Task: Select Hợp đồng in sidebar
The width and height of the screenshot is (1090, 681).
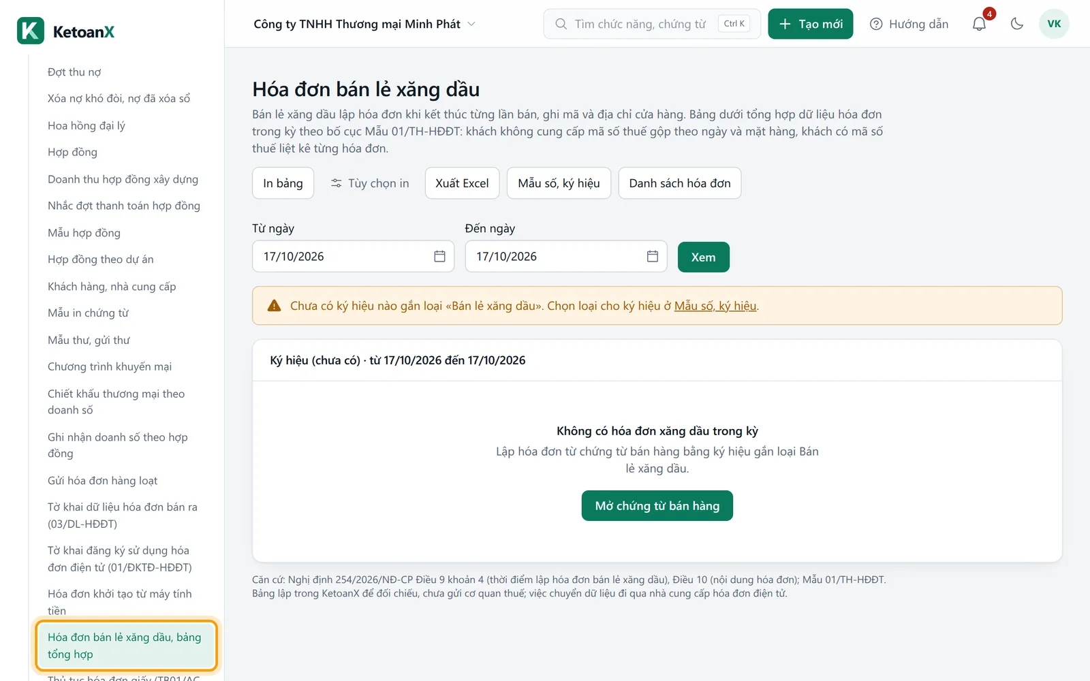Action: point(72,152)
